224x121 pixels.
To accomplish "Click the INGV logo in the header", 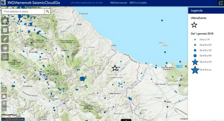I will click(x=3, y=3).
